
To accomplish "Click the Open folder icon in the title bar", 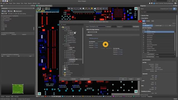I will tap(7, 1).
